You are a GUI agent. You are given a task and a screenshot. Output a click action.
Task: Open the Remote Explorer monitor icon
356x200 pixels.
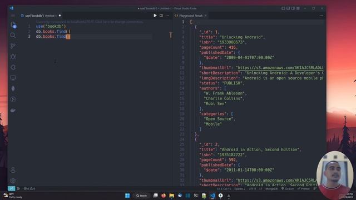click(13, 78)
